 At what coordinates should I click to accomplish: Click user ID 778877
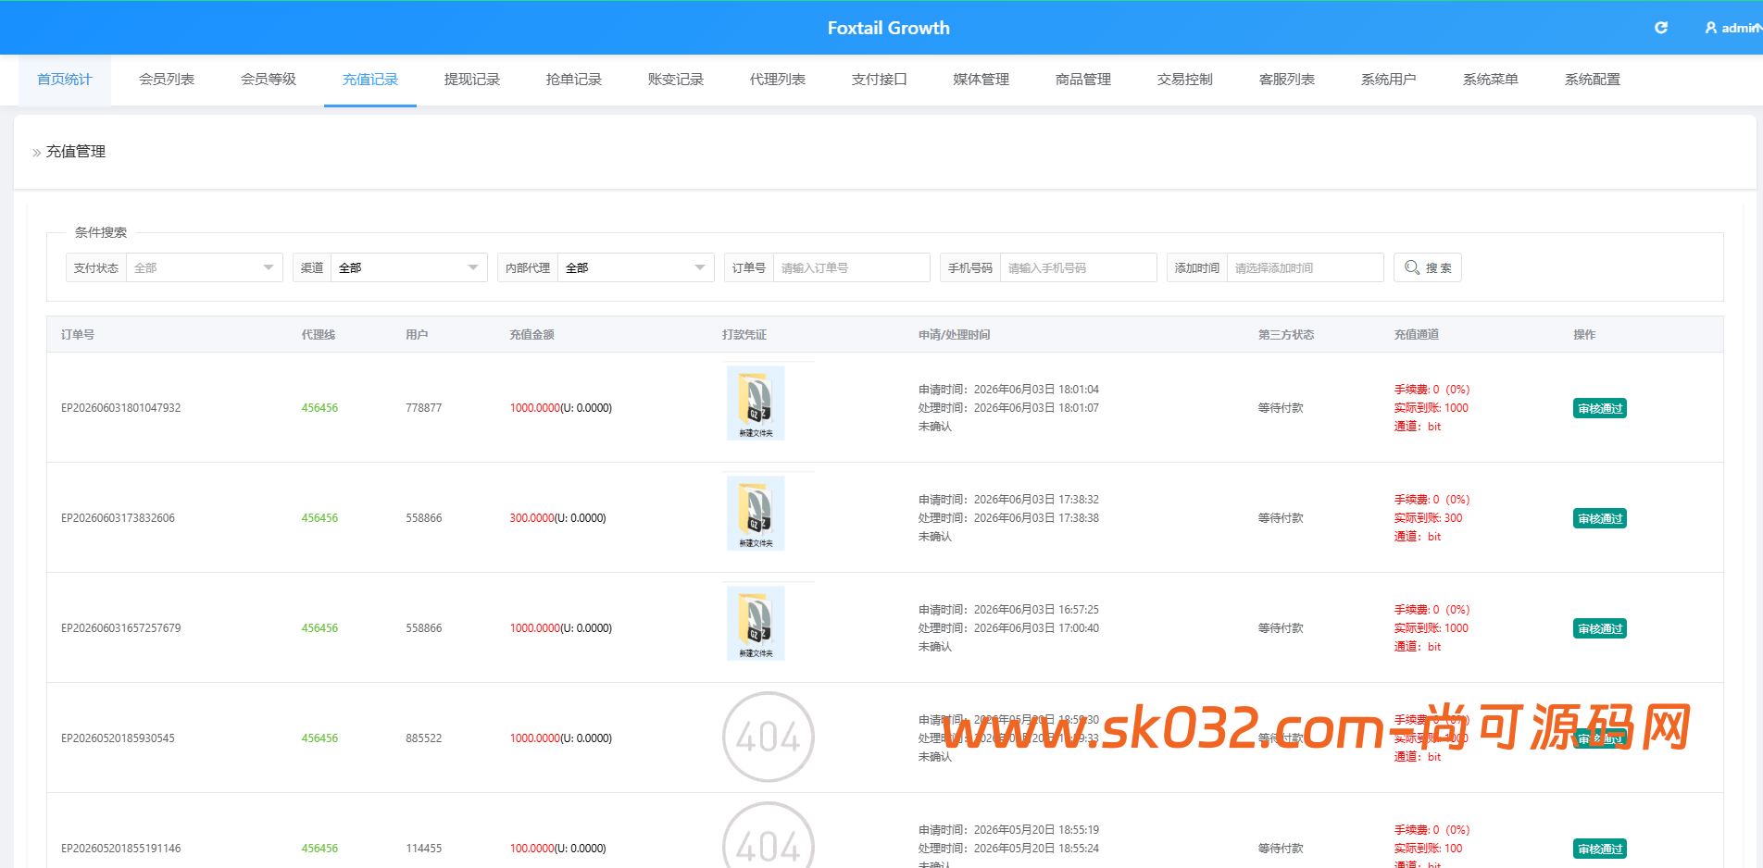click(x=424, y=408)
